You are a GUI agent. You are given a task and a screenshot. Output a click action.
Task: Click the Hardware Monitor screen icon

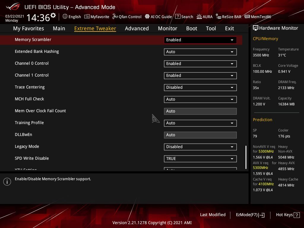[256, 28]
